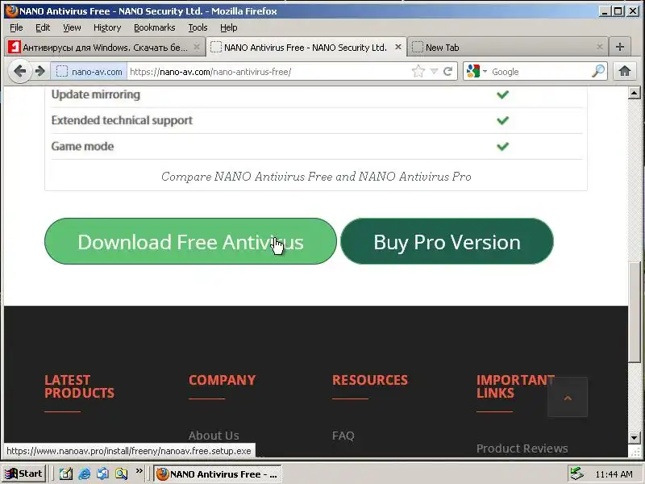This screenshot has width=645, height=484.
Task: Click inside the Google search field
Action: pyautogui.click(x=539, y=72)
